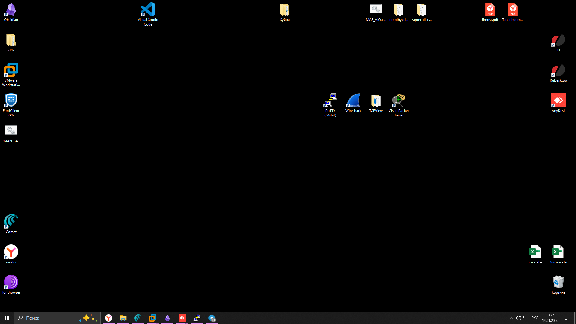The image size is (576, 324).
Task: Select the PuTTY (64-bit) desktop shortcut
Action: tap(330, 105)
